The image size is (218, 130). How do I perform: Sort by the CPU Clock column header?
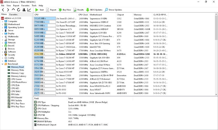83,15
